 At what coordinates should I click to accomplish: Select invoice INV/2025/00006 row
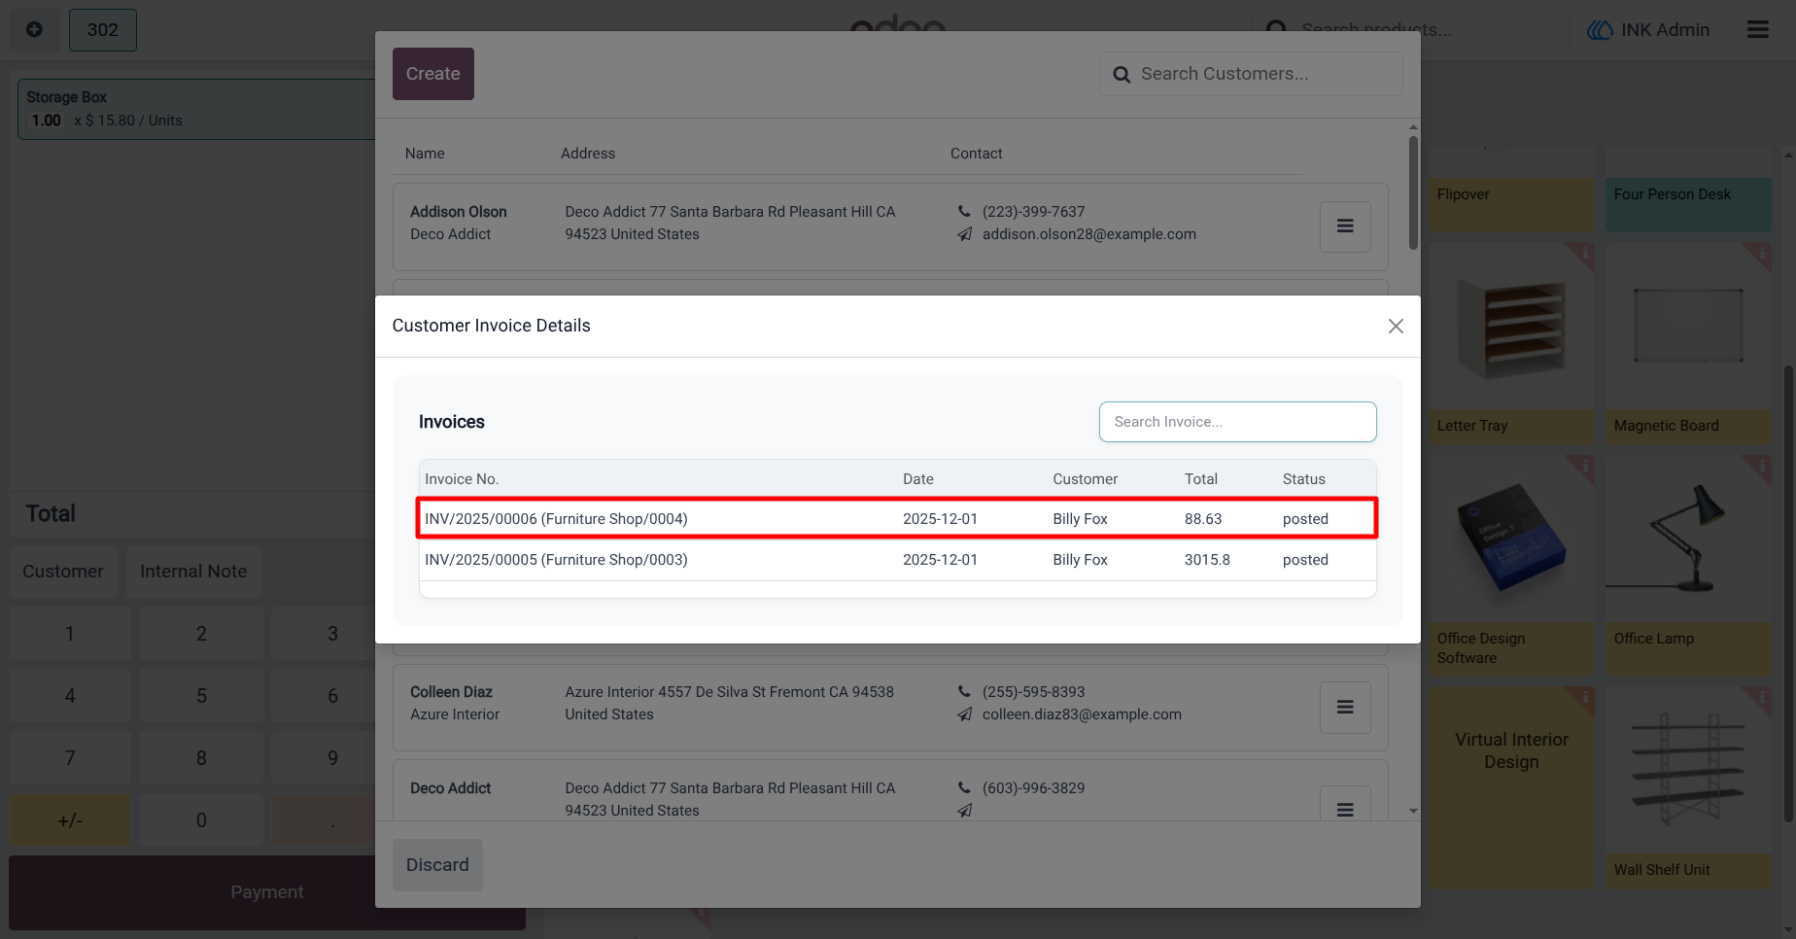pos(897,519)
